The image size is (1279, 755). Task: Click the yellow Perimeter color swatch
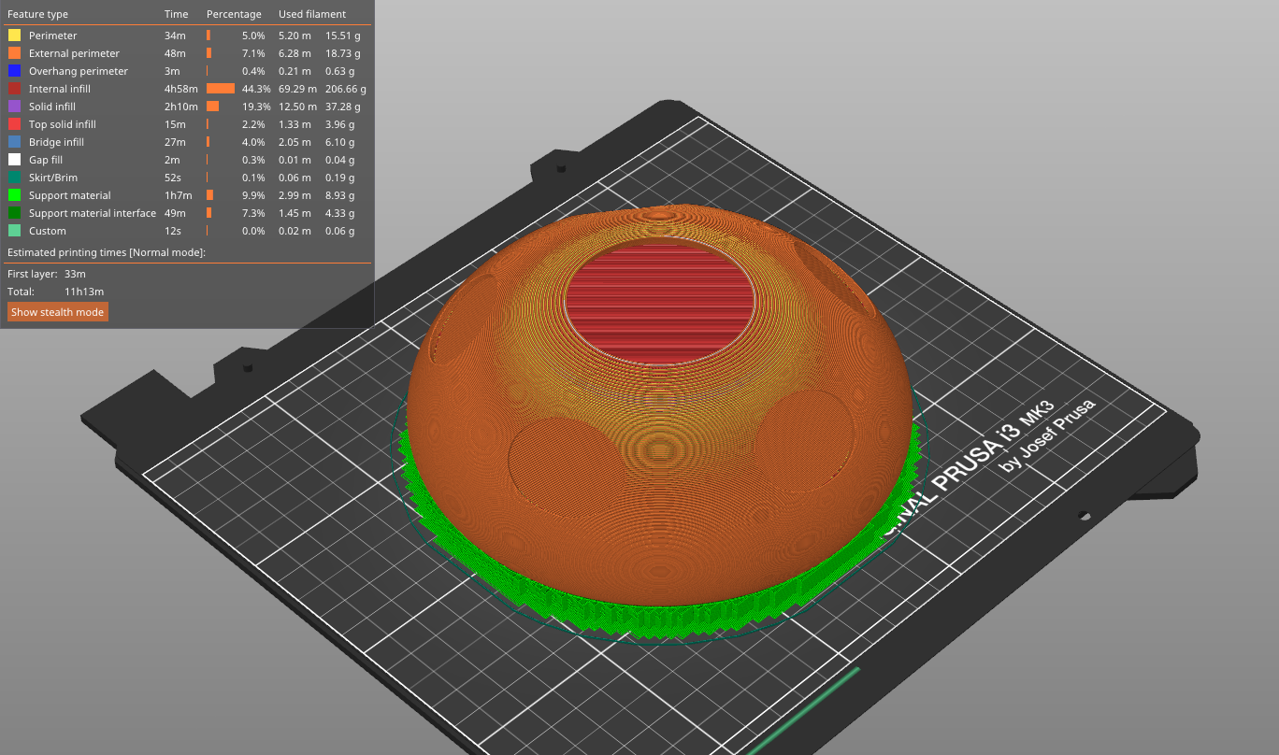[x=14, y=36]
